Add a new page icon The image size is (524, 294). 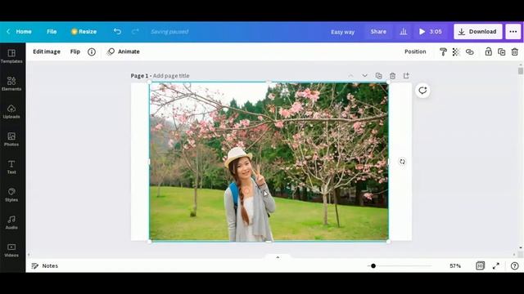click(406, 76)
